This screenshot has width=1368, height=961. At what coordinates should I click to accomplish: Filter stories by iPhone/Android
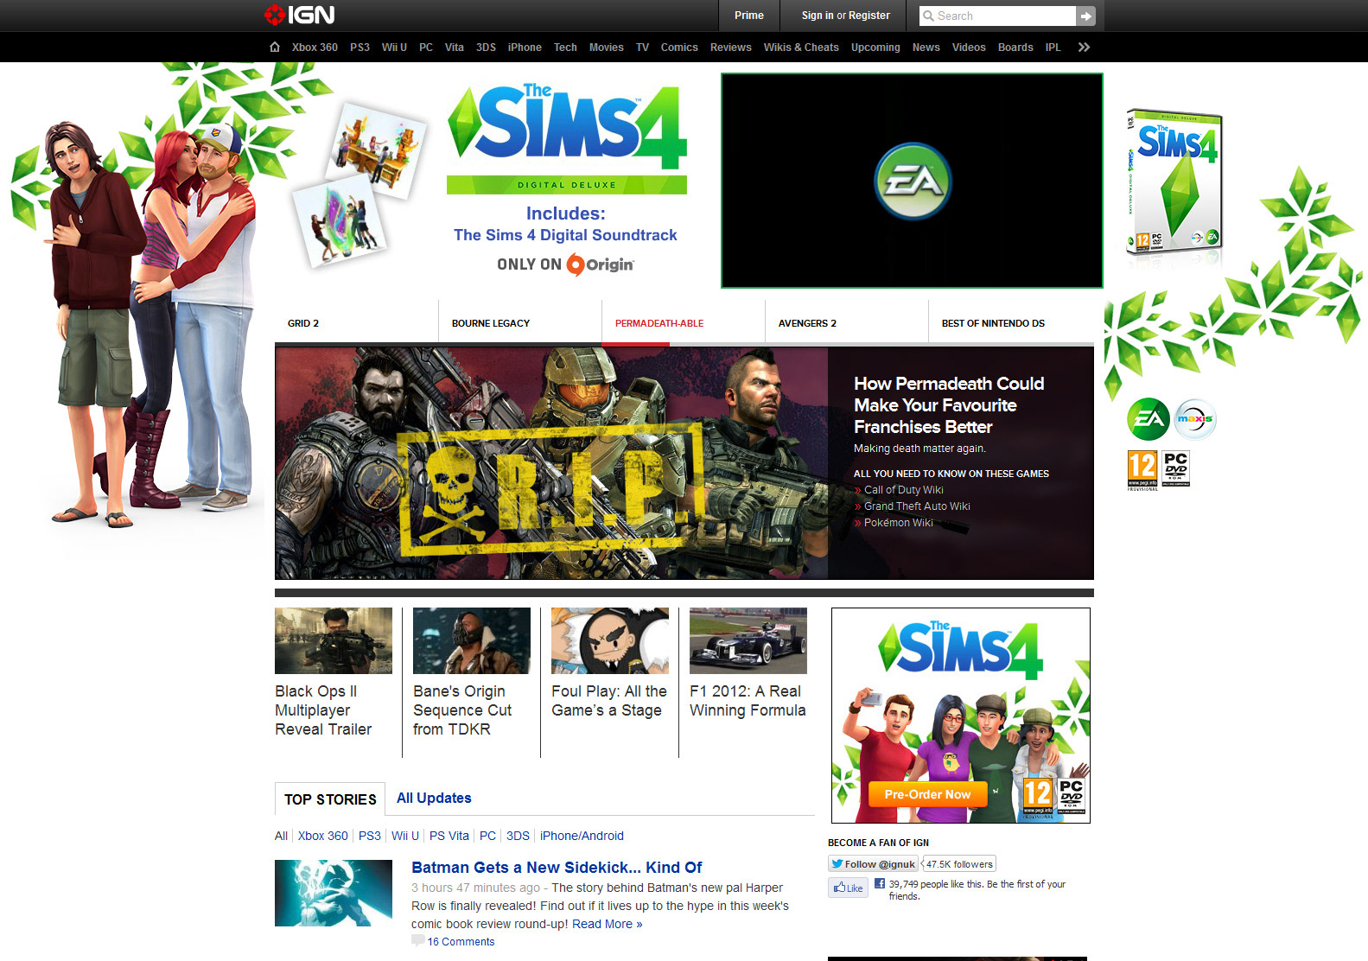tap(582, 836)
